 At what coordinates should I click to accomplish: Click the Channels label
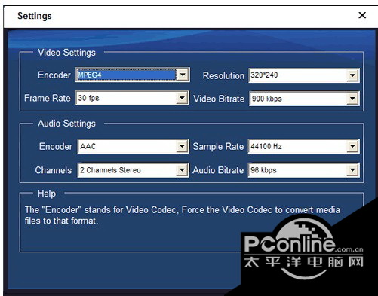(x=54, y=170)
